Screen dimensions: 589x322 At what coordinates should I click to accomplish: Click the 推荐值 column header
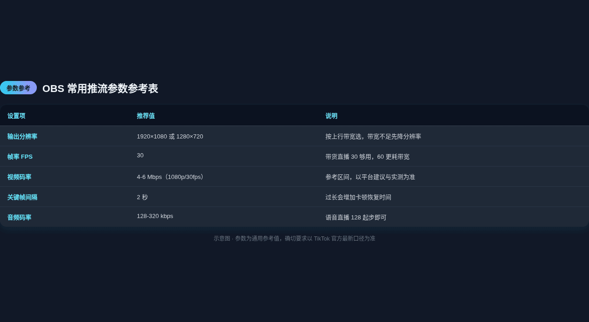[x=145, y=116]
